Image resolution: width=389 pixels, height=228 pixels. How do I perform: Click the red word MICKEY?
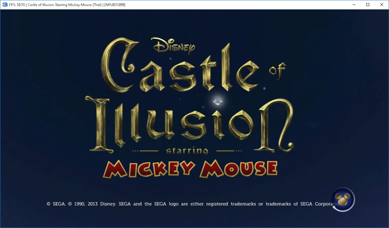149,169
